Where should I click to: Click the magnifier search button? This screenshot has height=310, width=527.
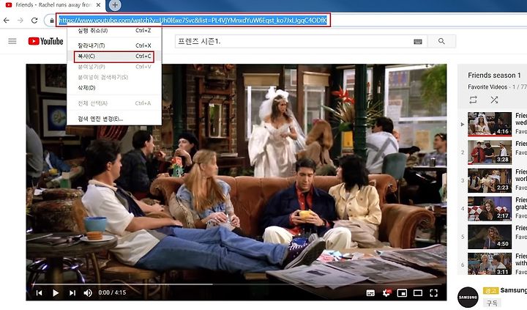click(x=441, y=41)
